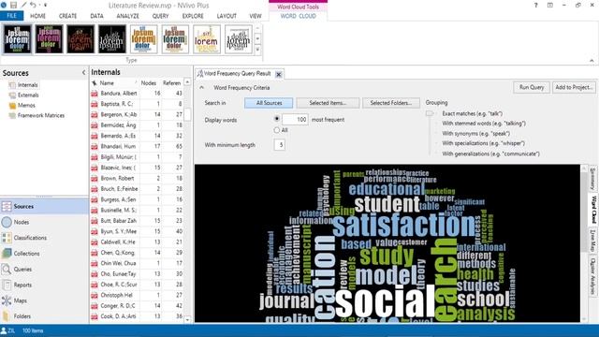Switch to the HOME ribbon tab
Image resolution: width=599 pixels, height=337 pixels.
pyautogui.click(x=37, y=16)
